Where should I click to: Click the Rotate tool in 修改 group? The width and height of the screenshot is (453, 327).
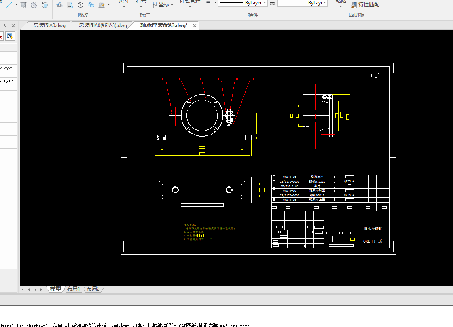pyautogui.click(x=80, y=5)
